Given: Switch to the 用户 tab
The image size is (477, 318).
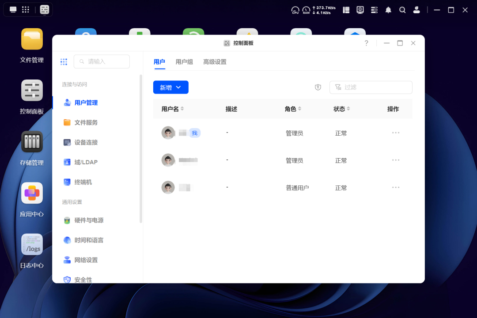Looking at the screenshot, I should pos(159,62).
